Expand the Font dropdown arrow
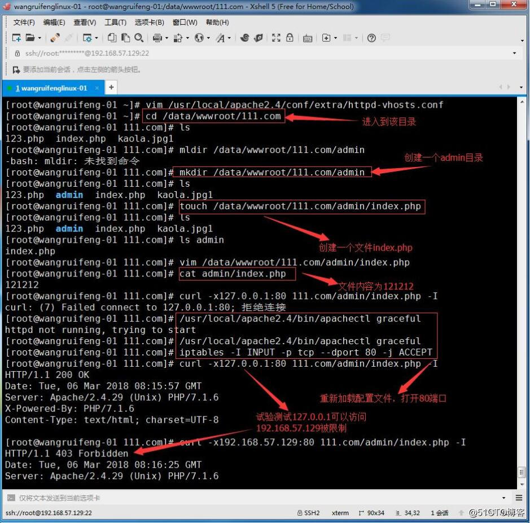This screenshot has width=530, height=523. tap(229, 38)
